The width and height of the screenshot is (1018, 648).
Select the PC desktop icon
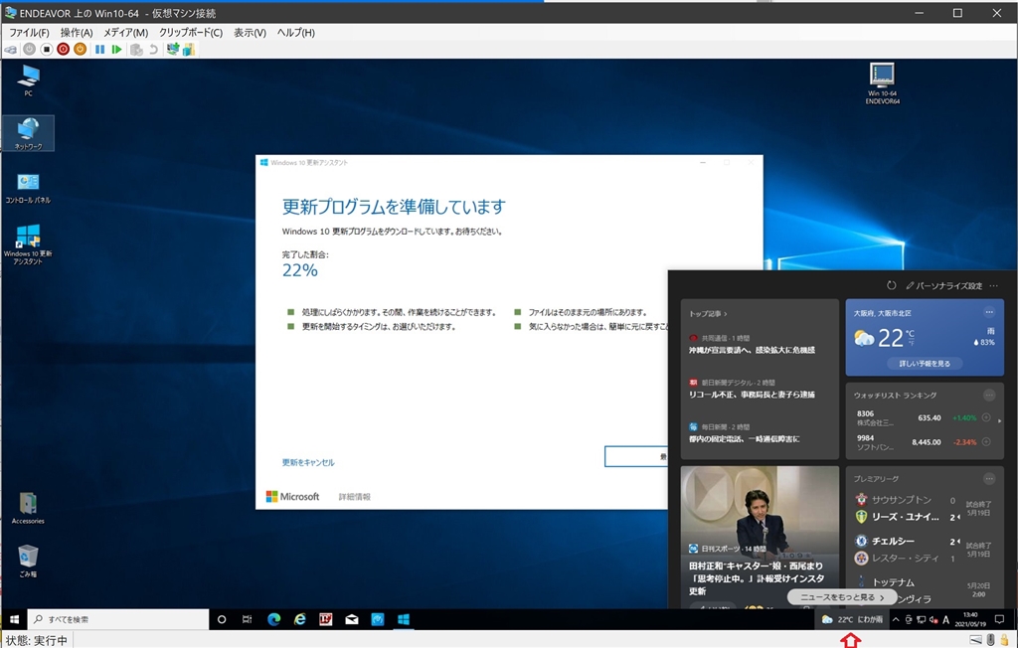tap(28, 81)
